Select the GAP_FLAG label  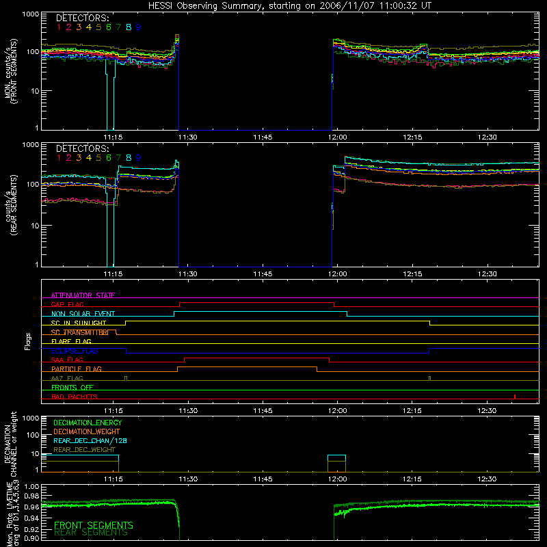[x=67, y=304]
